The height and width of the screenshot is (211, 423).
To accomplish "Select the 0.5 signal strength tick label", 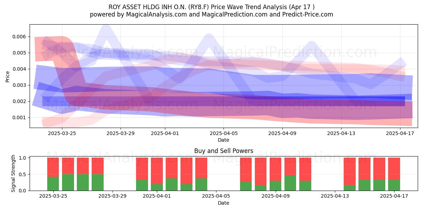I will (x=23, y=174).
